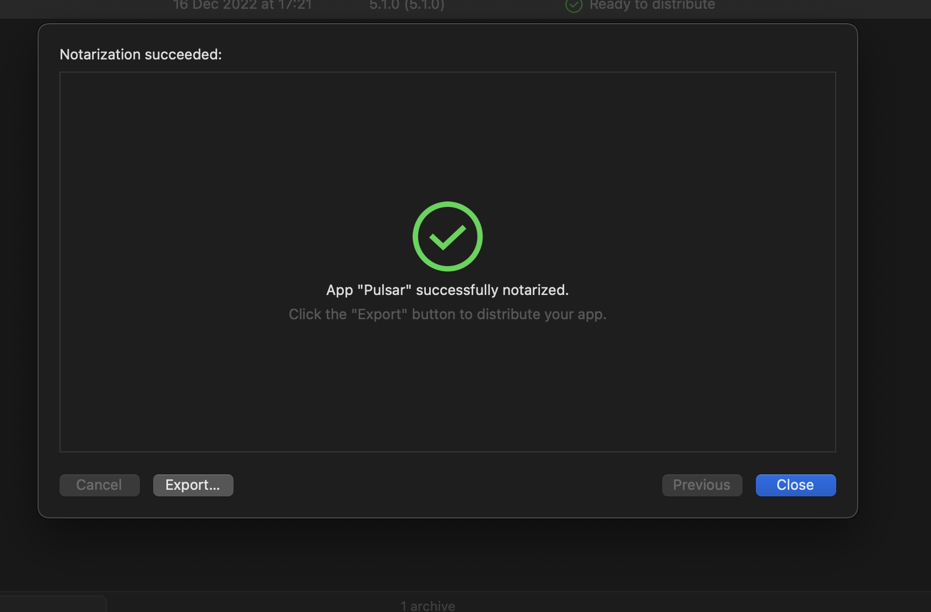Image resolution: width=931 pixels, height=612 pixels.
Task: Click the 'Ready to distribute' status text
Action: coord(652,6)
